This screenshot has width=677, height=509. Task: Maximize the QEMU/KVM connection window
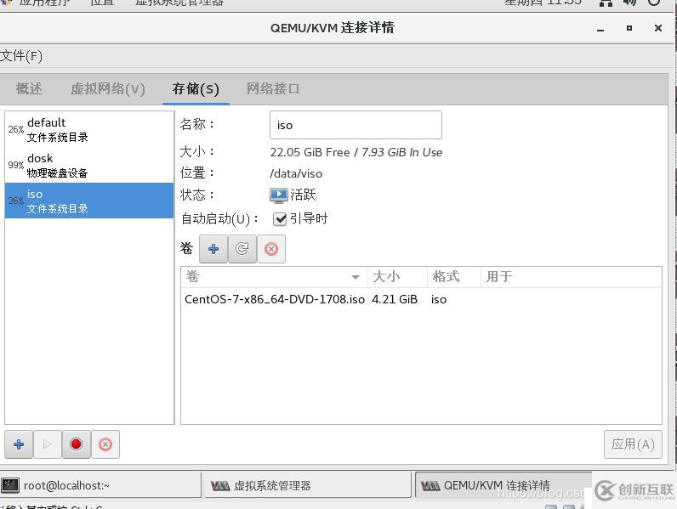click(x=629, y=28)
